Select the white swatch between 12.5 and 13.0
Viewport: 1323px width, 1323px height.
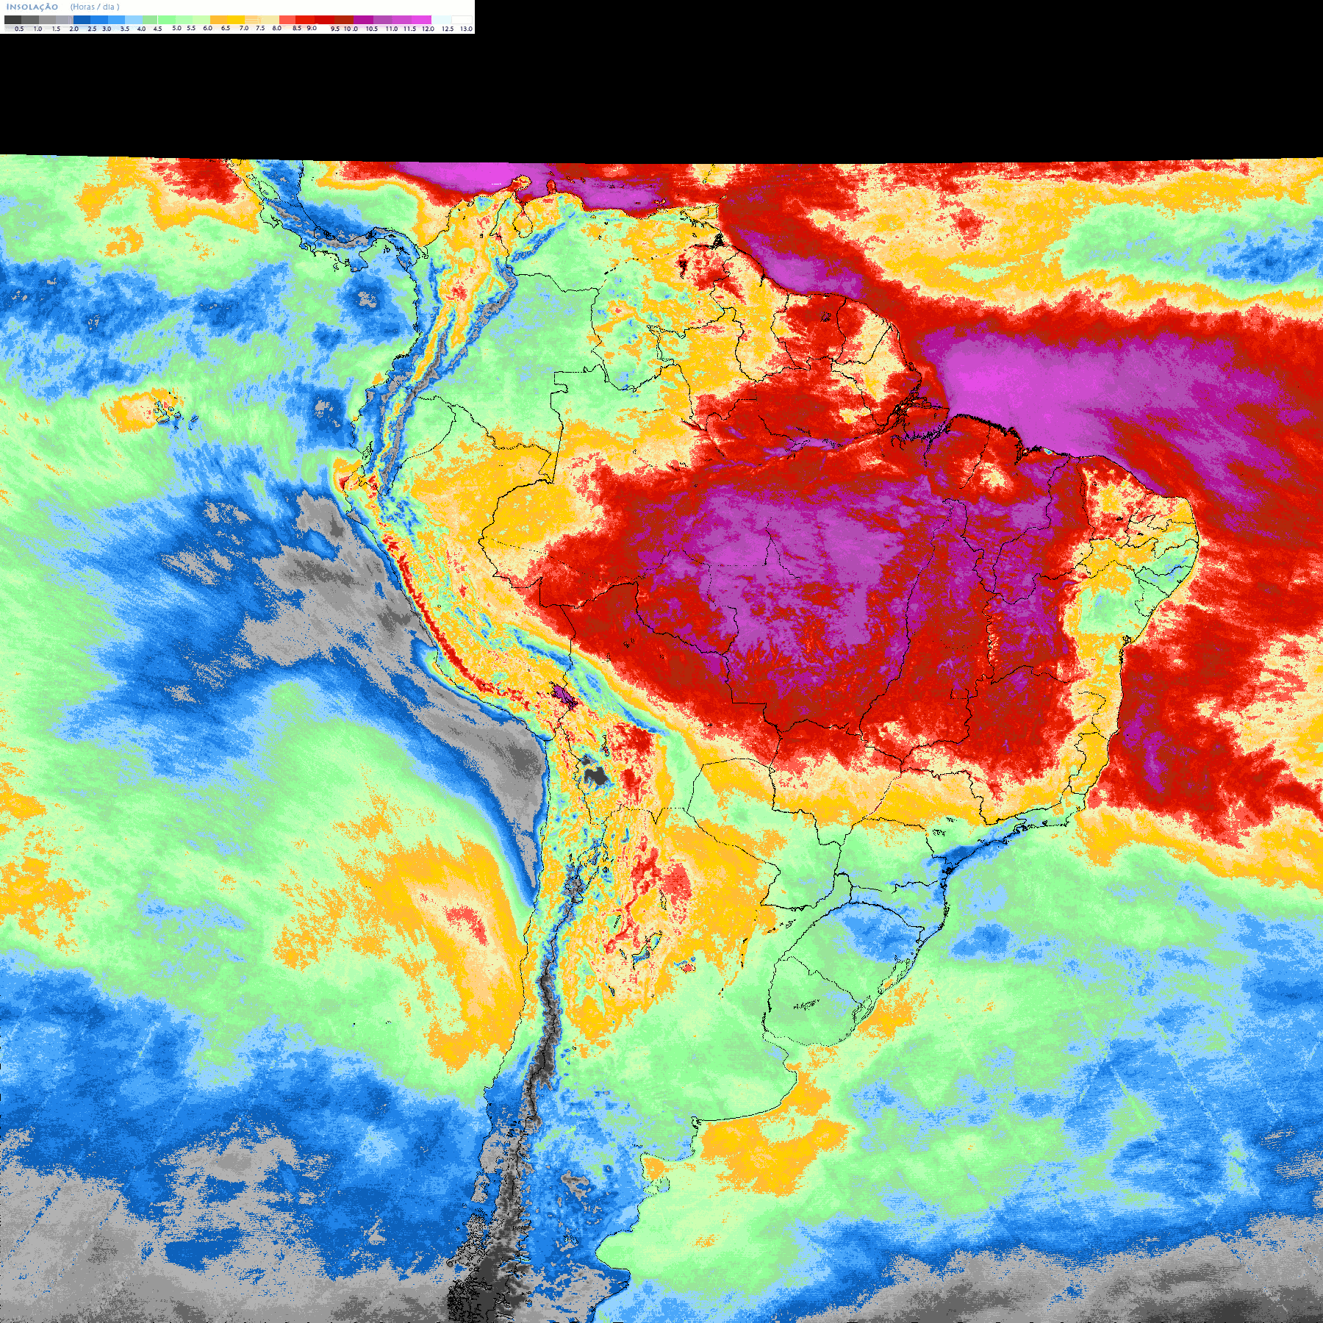[x=462, y=20]
